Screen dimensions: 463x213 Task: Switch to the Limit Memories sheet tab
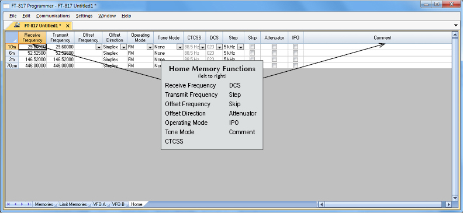[x=73, y=204]
